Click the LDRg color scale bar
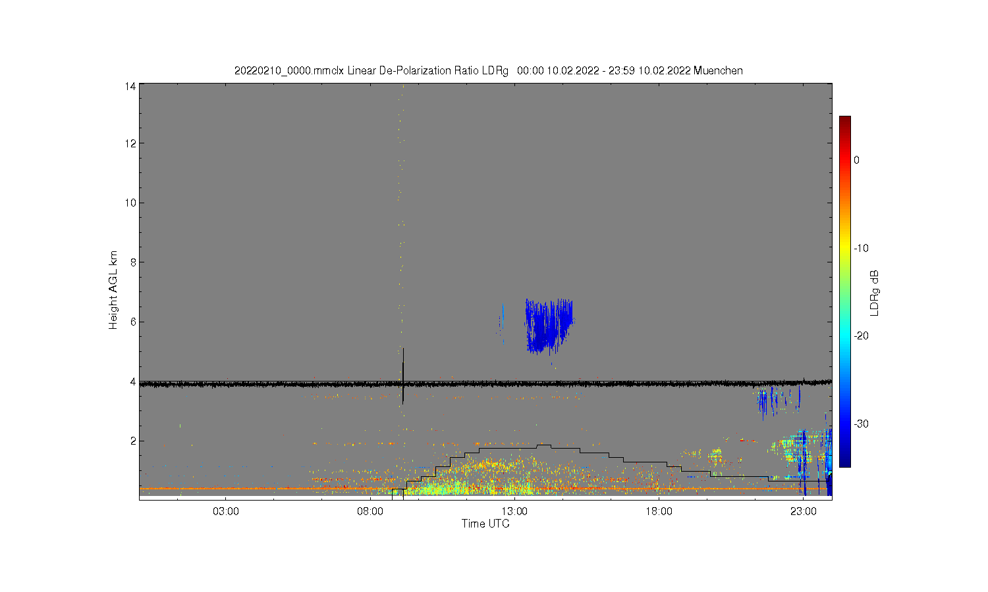988x592 pixels. [x=844, y=291]
